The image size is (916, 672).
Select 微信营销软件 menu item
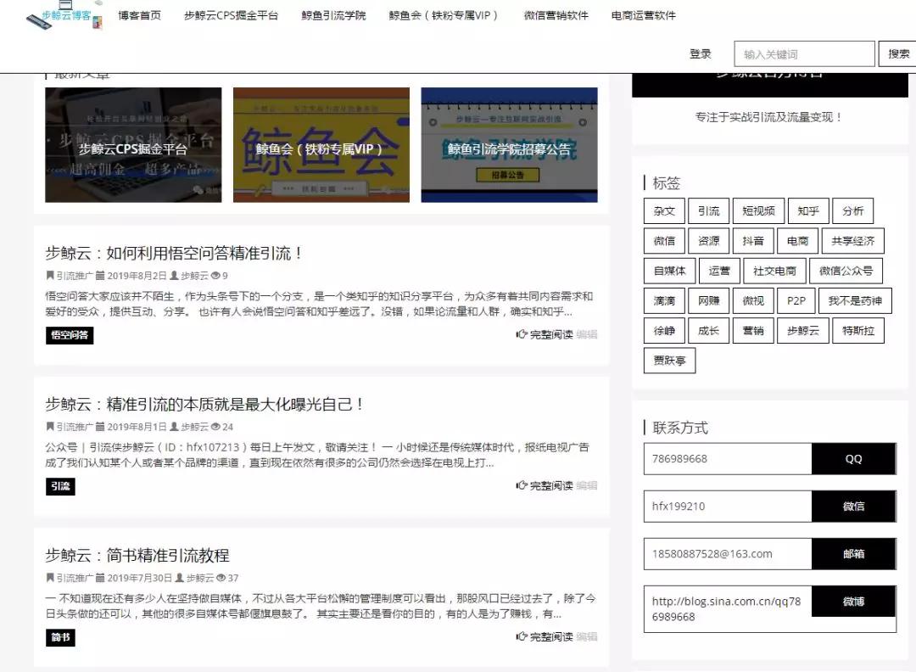point(556,16)
